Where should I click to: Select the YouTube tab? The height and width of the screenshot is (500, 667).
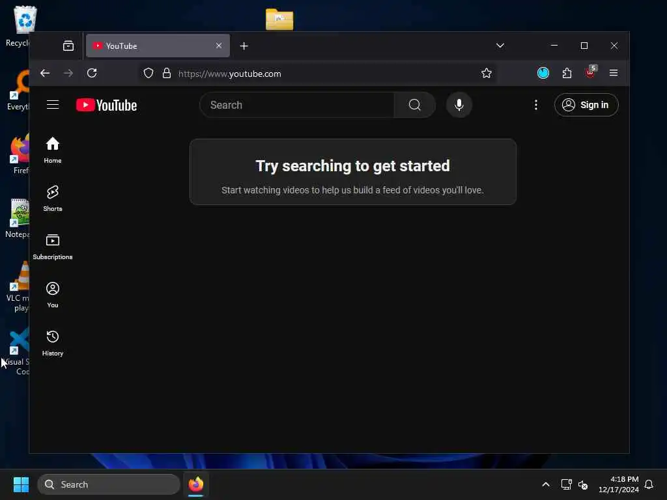tap(158, 46)
